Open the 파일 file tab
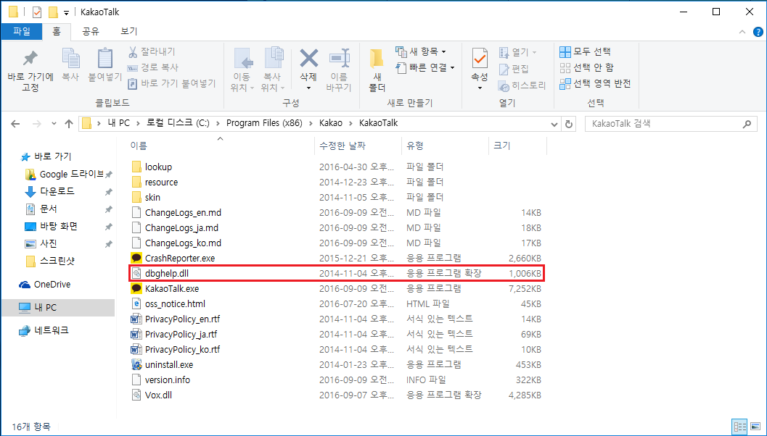Screen dimensions: 767x436 (x=22, y=31)
